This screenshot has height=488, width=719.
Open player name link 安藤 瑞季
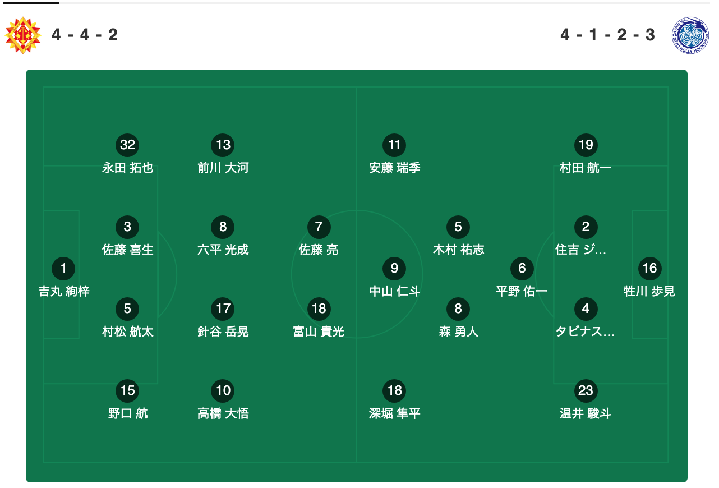(x=395, y=168)
